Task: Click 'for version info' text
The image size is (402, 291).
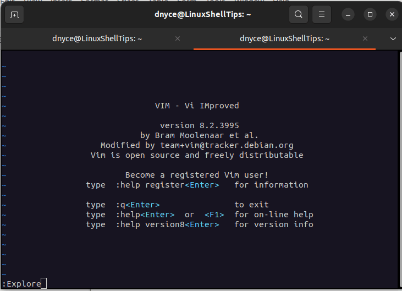Action: pos(274,224)
